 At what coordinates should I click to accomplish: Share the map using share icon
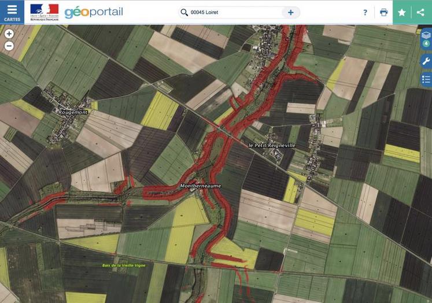point(420,12)
